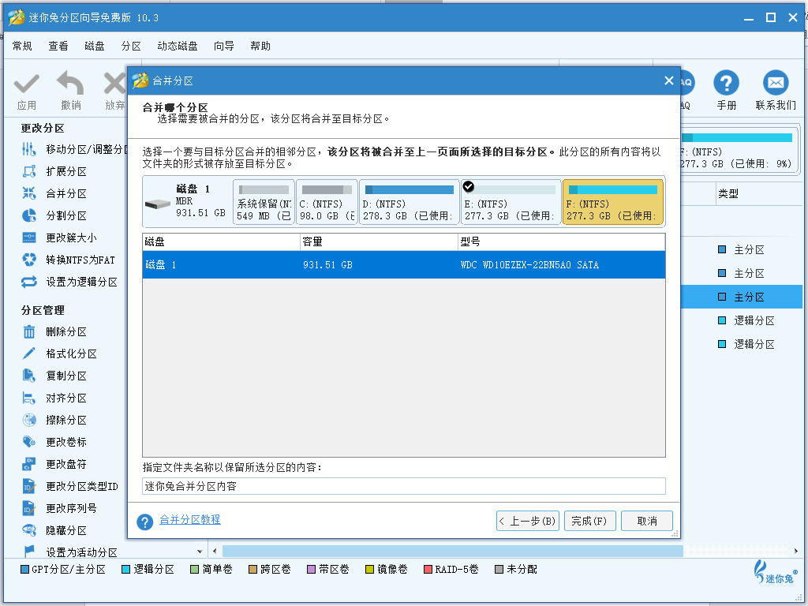The width and height of the screenshot is (808, 606).
Task: Click the 更改分区 section heading
Action: (x=43, y=129)
